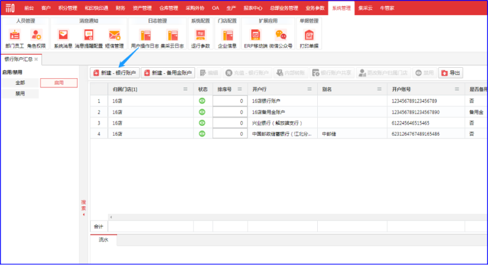
Task: Open 运行参数 under 系统配置
Action: [201, 38]
